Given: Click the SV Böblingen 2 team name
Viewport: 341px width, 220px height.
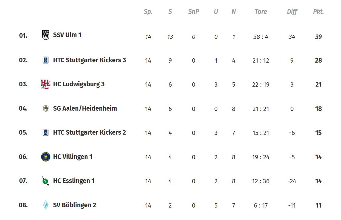Looking at the screenshot, I should (x=74, y=205).
